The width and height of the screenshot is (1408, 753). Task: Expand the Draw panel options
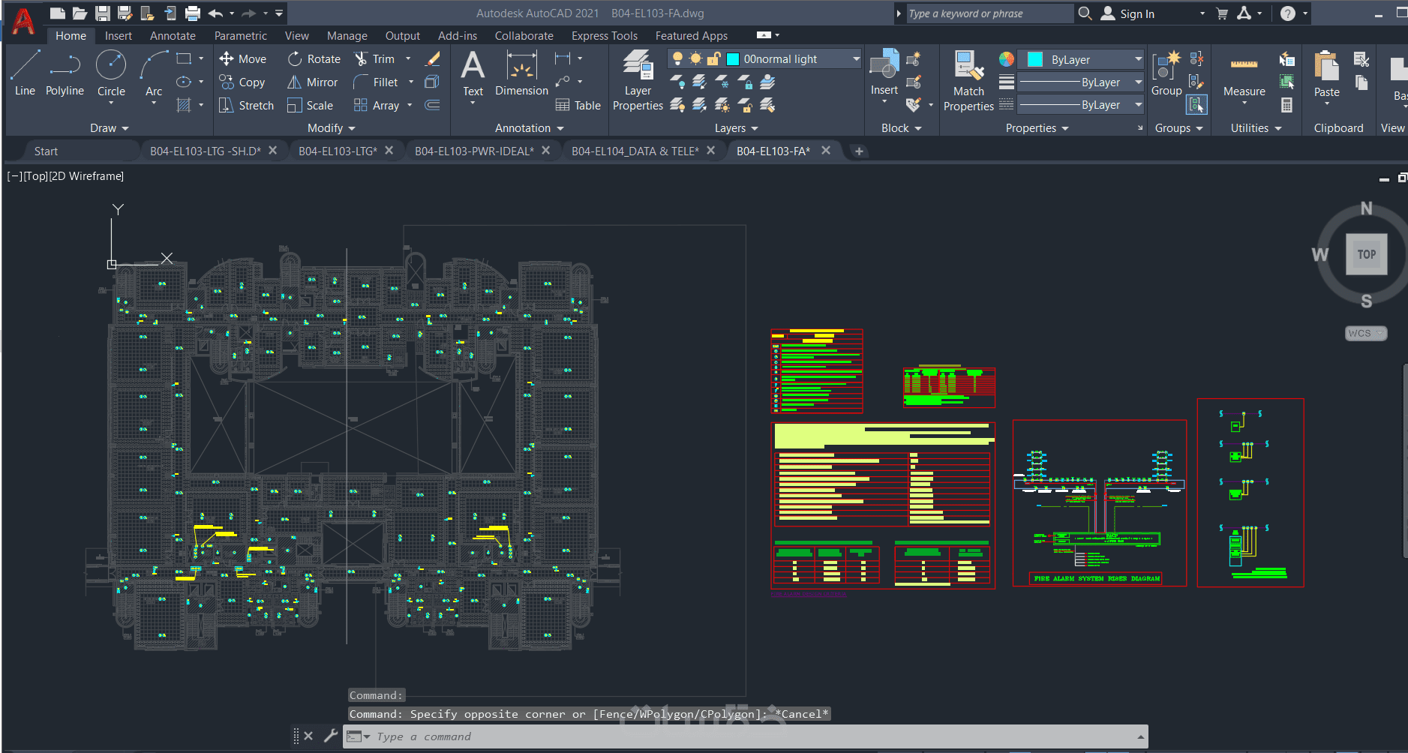point(110,128)
